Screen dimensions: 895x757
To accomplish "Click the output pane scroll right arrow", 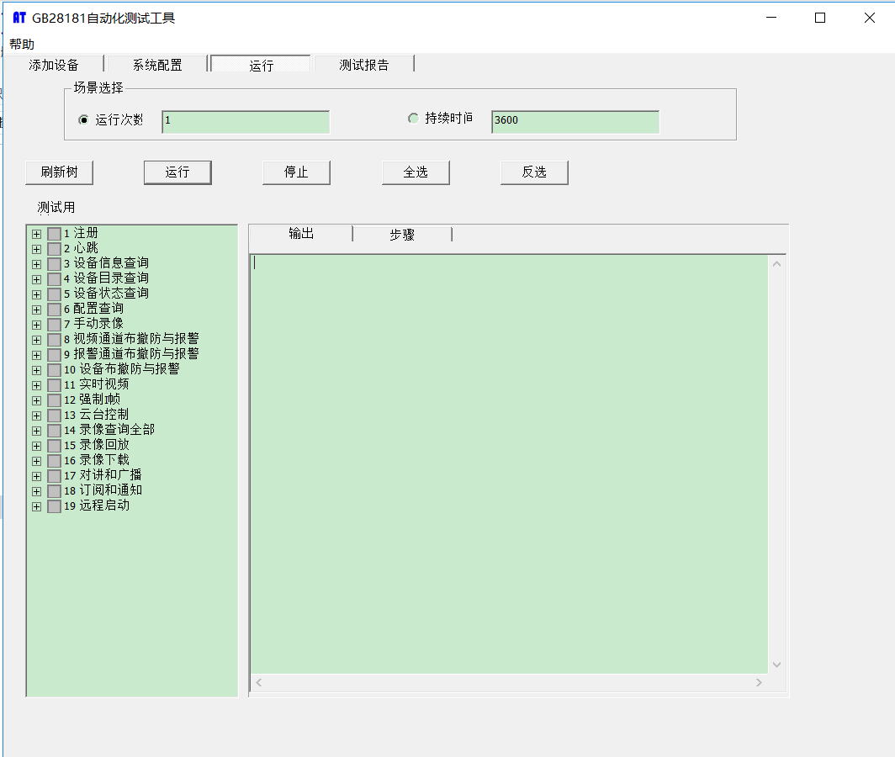I will click(759, 683).
